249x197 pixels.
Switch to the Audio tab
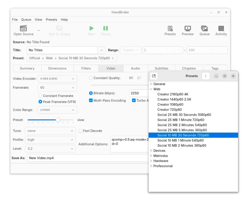pos(136,68)
